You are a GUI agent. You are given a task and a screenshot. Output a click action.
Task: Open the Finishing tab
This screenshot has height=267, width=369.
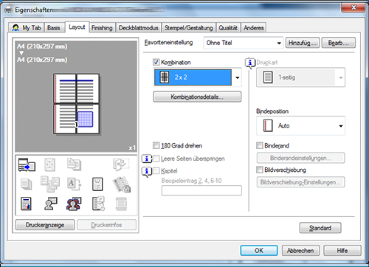click(102, 28)
